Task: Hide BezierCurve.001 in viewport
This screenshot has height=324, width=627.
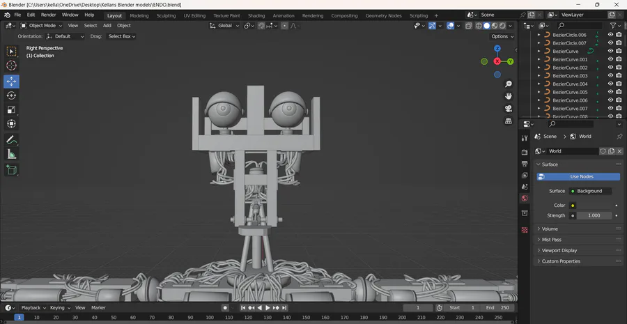Action: 610,59
